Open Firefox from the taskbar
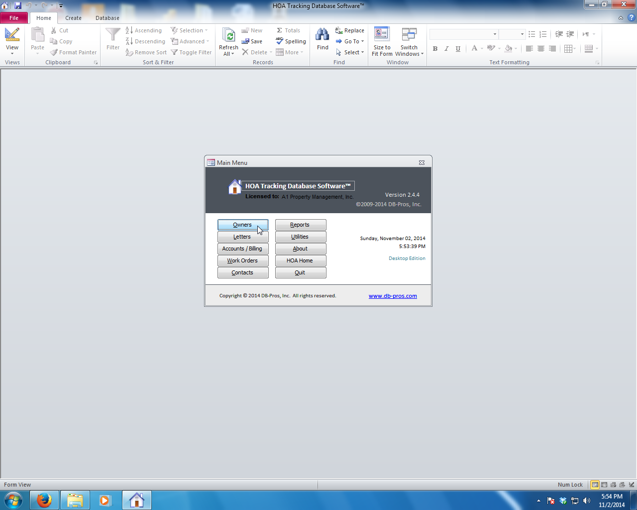Screen dimensions: 637x510 [44, 500]
